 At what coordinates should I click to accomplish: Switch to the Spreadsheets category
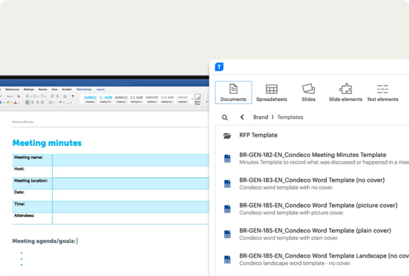coord(271,93)
